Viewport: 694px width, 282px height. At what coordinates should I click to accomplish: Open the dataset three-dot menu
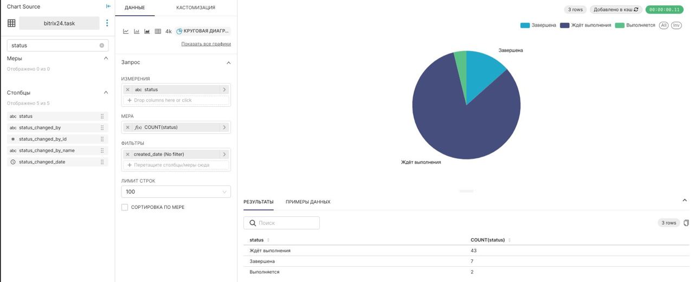point(107,23)
